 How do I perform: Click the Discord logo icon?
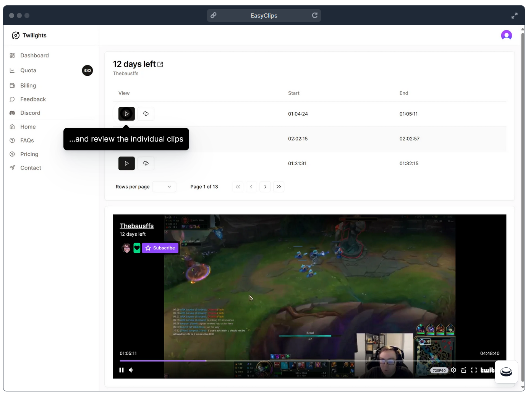[x=12, y=113]
